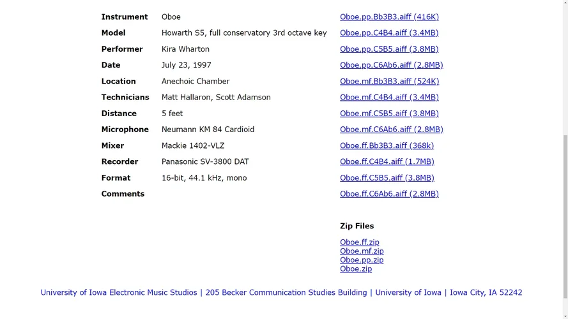Select the Oboe.ff.C6Ab6.aiff link

(389, 194)
